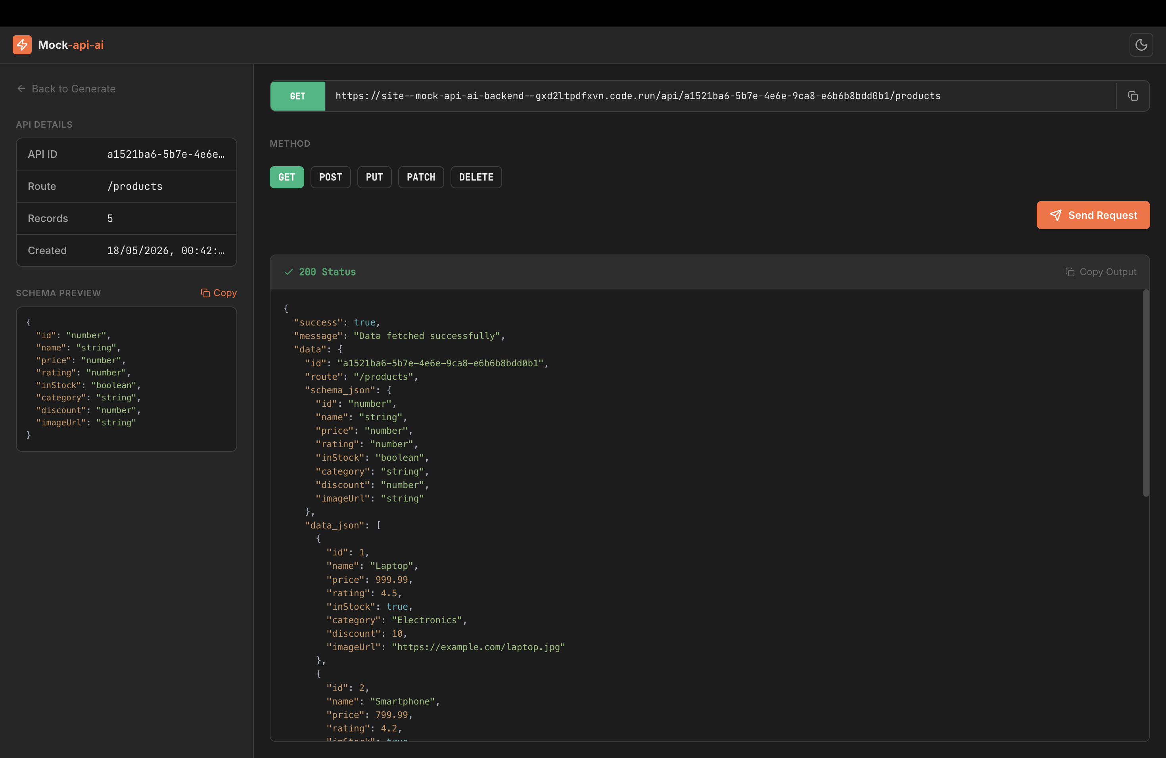The image size is (1166, 758).
Task: Click the green GET badge beside the URL
Action: (297, 96)
